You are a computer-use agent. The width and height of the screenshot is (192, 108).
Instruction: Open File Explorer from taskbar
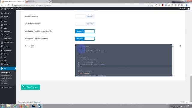(x=8, y=106)
